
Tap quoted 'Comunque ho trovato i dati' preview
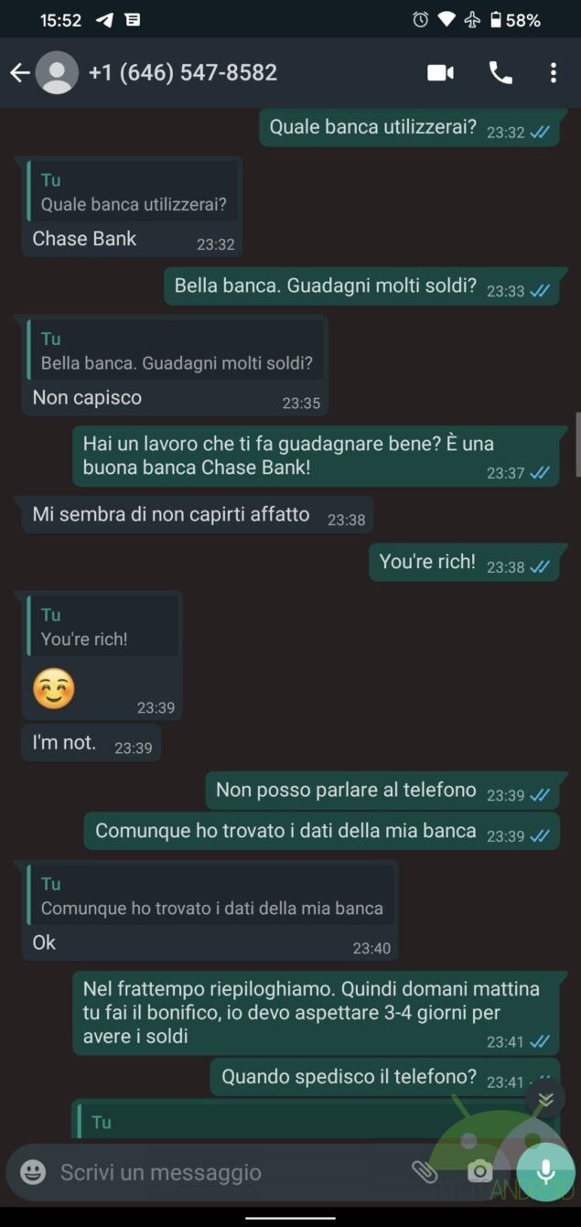[211, 896]
